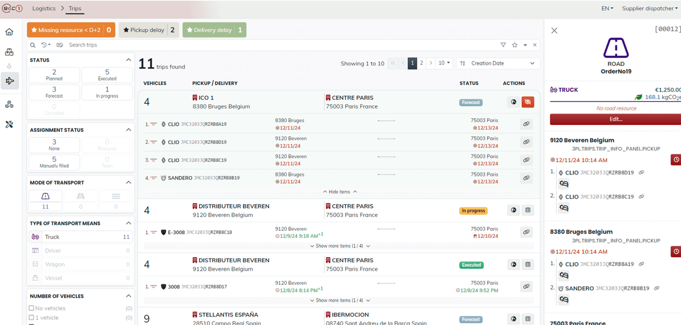Click the red clock icon for Beveren pickup
Screen dimensions: 681x325
(676, 160)
